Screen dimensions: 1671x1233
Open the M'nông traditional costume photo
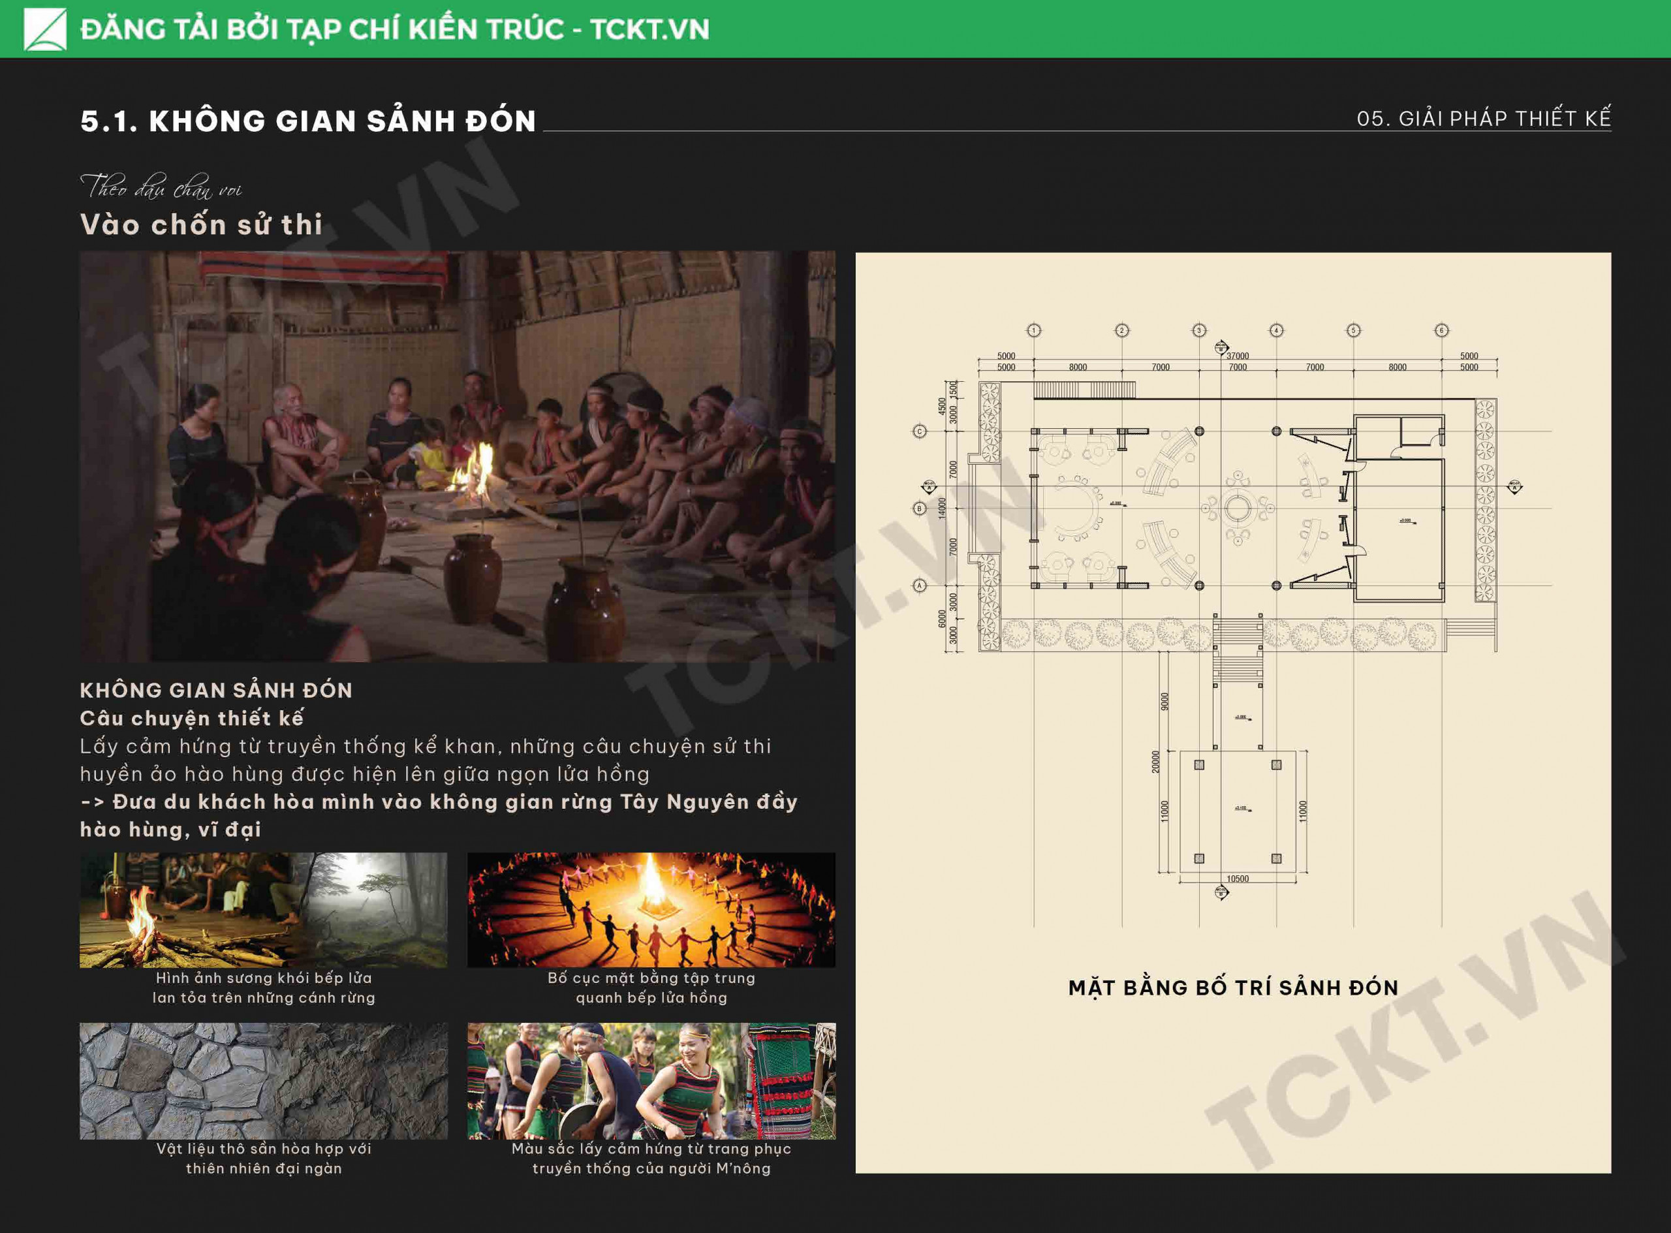pyautogui.click(x=651, y=1080)
